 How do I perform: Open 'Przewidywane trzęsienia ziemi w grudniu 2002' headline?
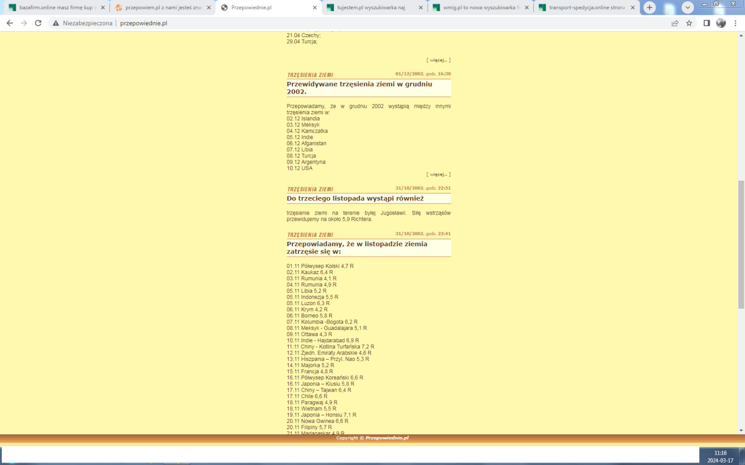[359, 87]
